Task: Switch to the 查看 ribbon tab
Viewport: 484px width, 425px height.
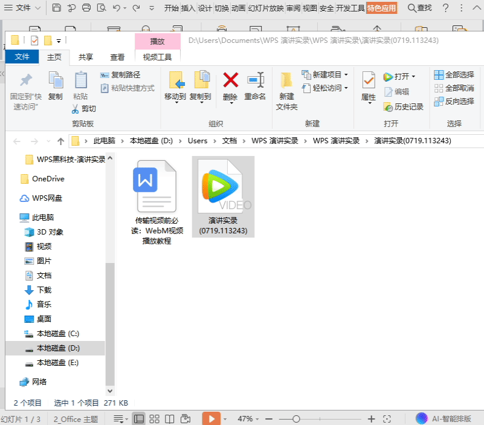Action: (117, 57)
